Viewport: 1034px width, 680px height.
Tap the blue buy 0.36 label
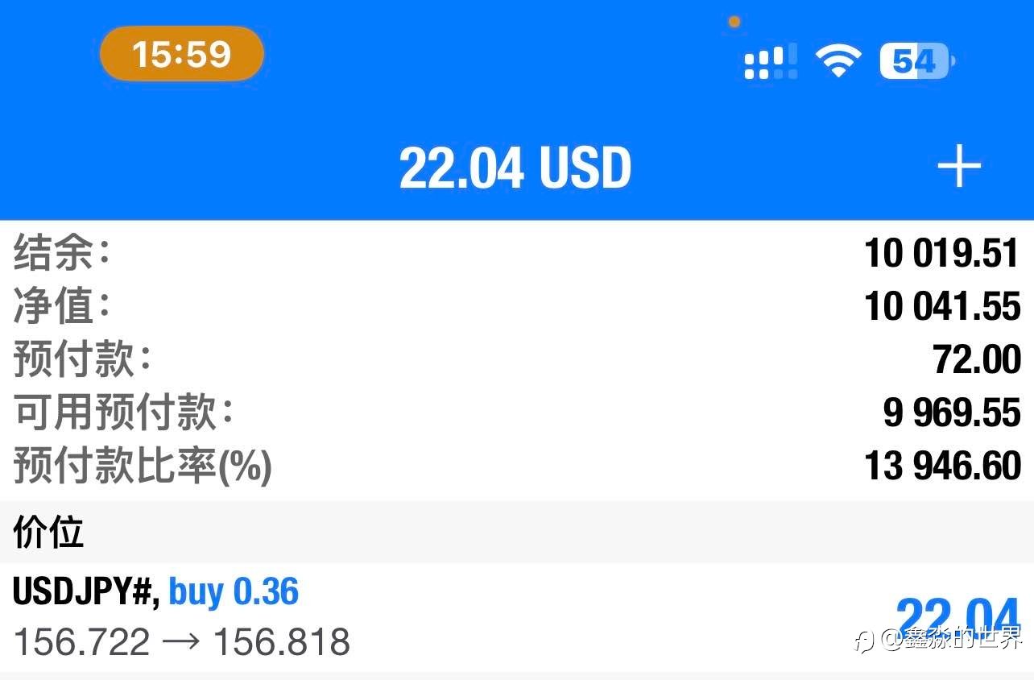click(234, 592)
